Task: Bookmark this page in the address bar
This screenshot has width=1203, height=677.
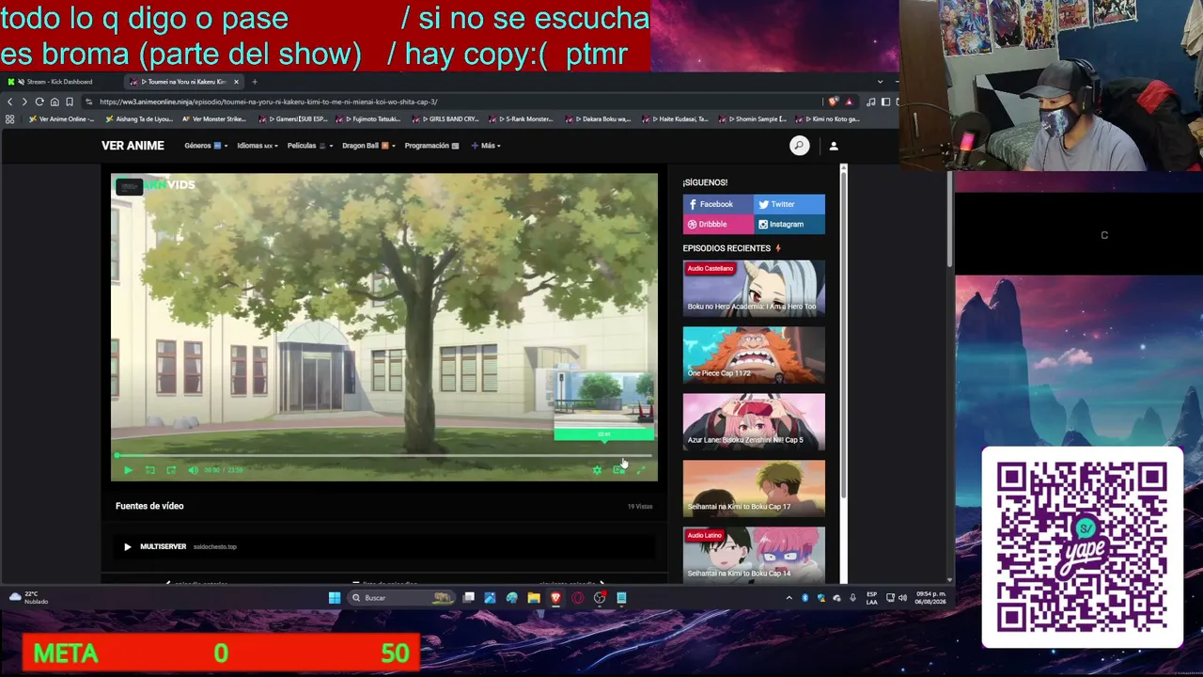Action: pyautogui.click(x=70, y=102)
